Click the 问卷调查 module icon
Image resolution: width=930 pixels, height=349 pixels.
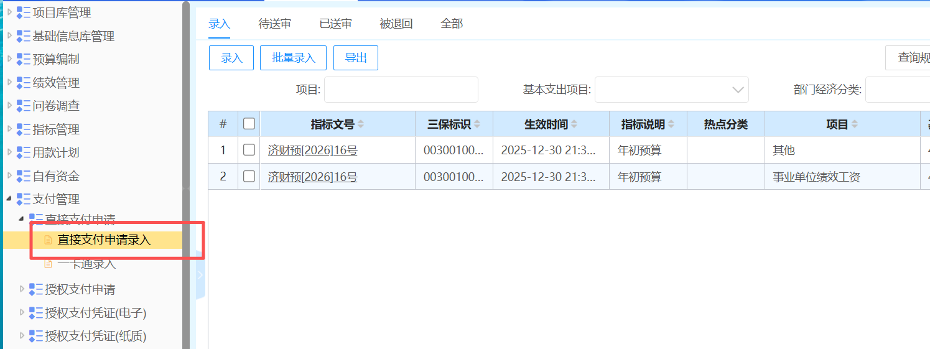[24, 106]
